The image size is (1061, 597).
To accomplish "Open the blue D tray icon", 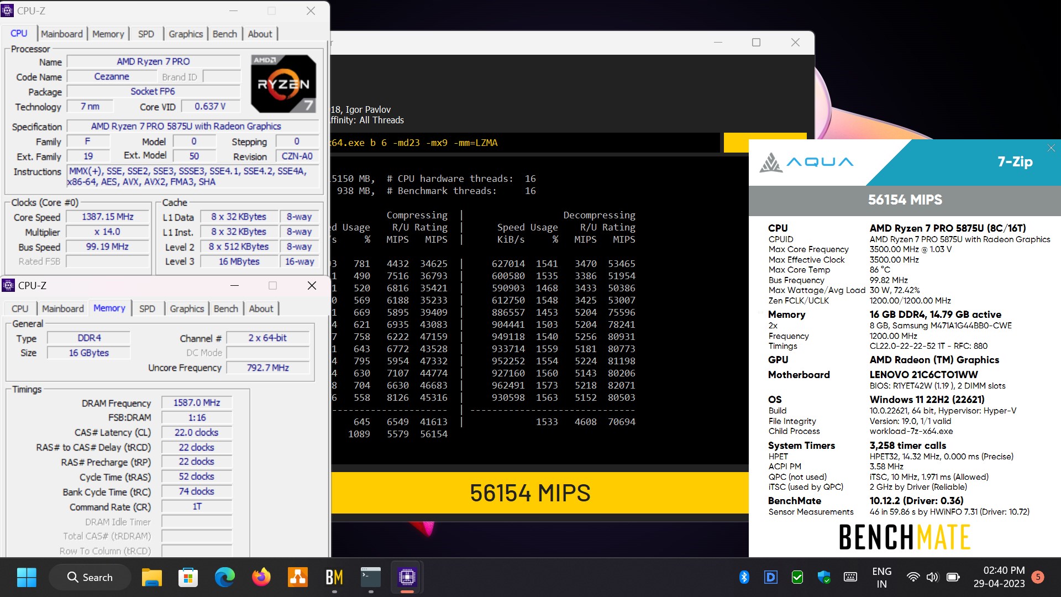I will 770,577.
